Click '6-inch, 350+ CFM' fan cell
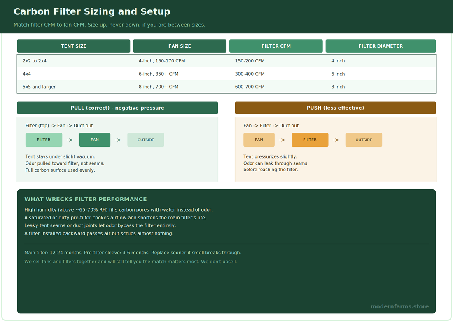 pyautogui.click(x=159, y=74)
